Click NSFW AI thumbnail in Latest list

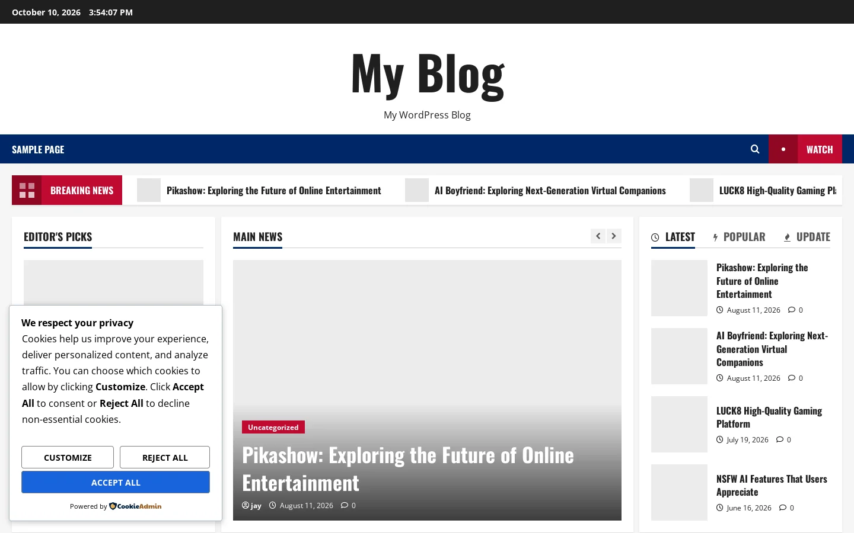(679, 492)
